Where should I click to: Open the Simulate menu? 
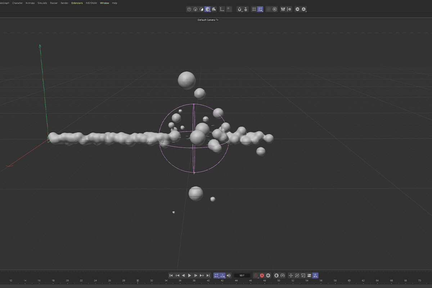click(x=42, y=3)
